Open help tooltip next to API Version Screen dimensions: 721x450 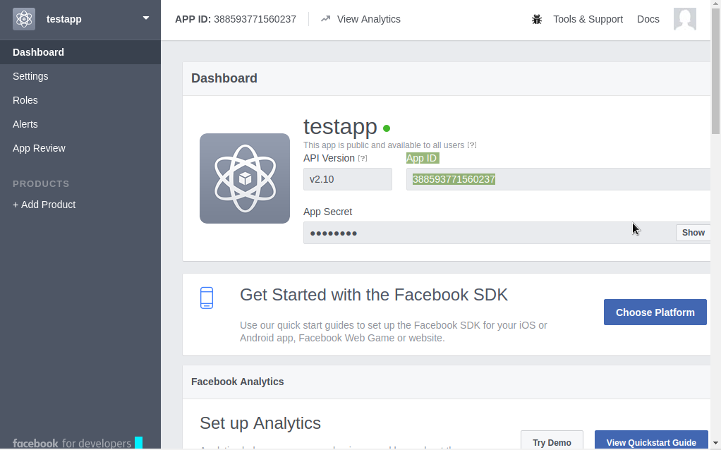(x=363, y=159)
